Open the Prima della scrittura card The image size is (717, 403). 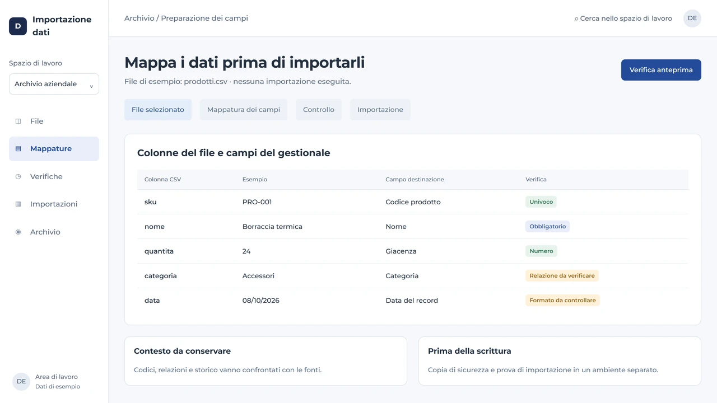(560, 361)
